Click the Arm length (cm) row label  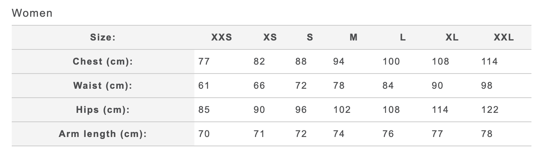click(103, 134)
